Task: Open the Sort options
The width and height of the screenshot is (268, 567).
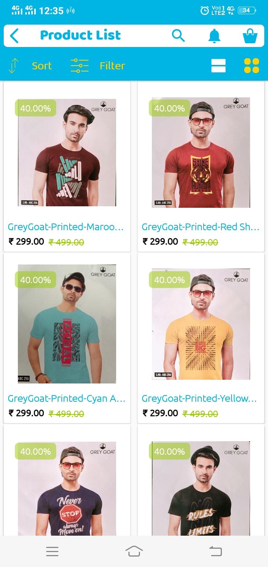Action: [42, 66]
